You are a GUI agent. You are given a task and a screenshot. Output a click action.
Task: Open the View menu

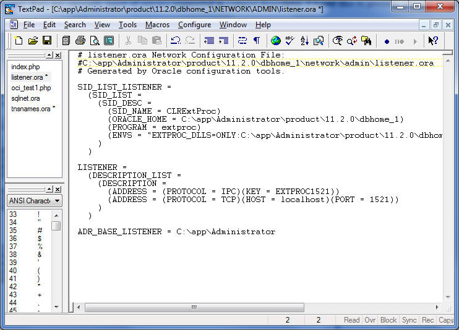tap(102, 25)
